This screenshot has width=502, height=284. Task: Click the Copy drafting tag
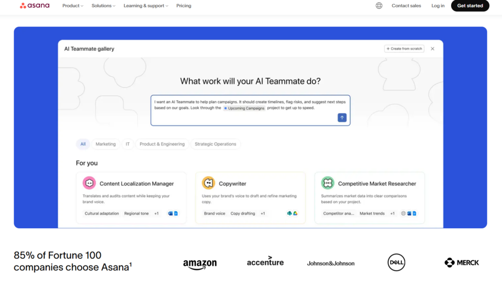(x=243, y=214)
